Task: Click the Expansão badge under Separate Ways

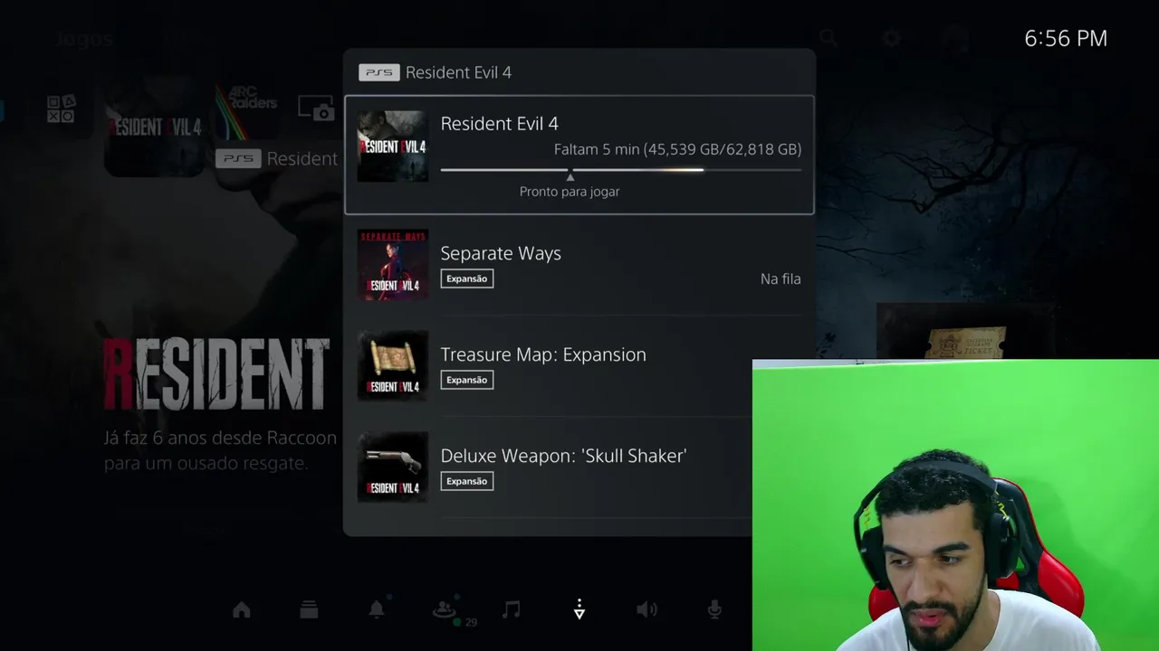Action: [467, 278]
